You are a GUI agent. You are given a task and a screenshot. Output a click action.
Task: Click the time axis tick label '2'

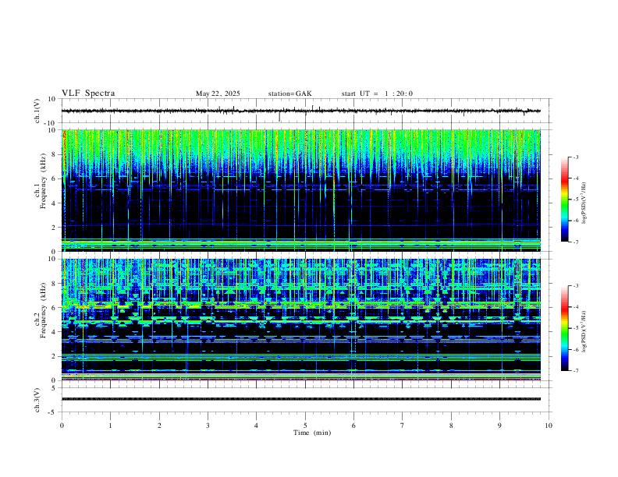coord(159,426)
